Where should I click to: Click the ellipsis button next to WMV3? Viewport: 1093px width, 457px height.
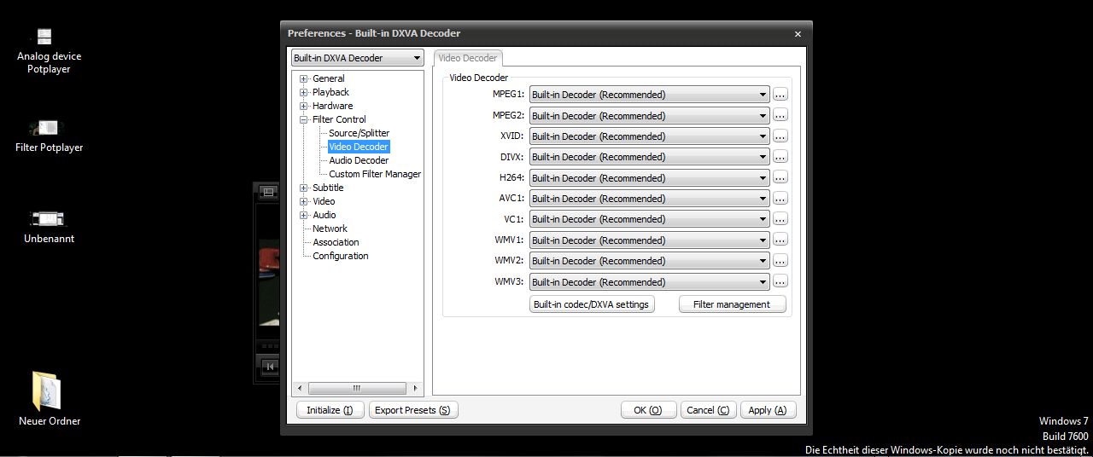(780, 281)
